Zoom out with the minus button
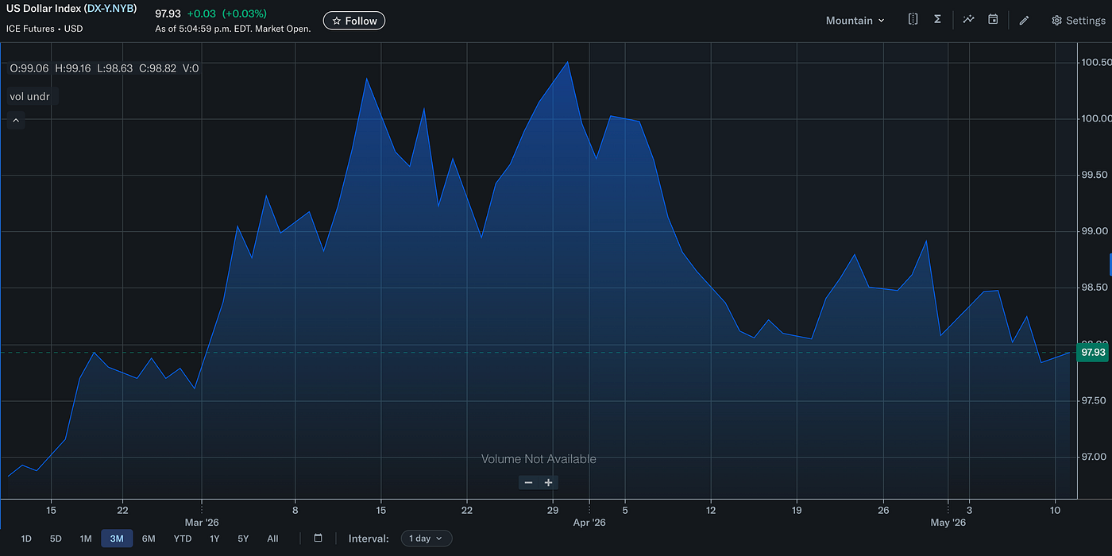The image size is (1112, 556). 528,482
